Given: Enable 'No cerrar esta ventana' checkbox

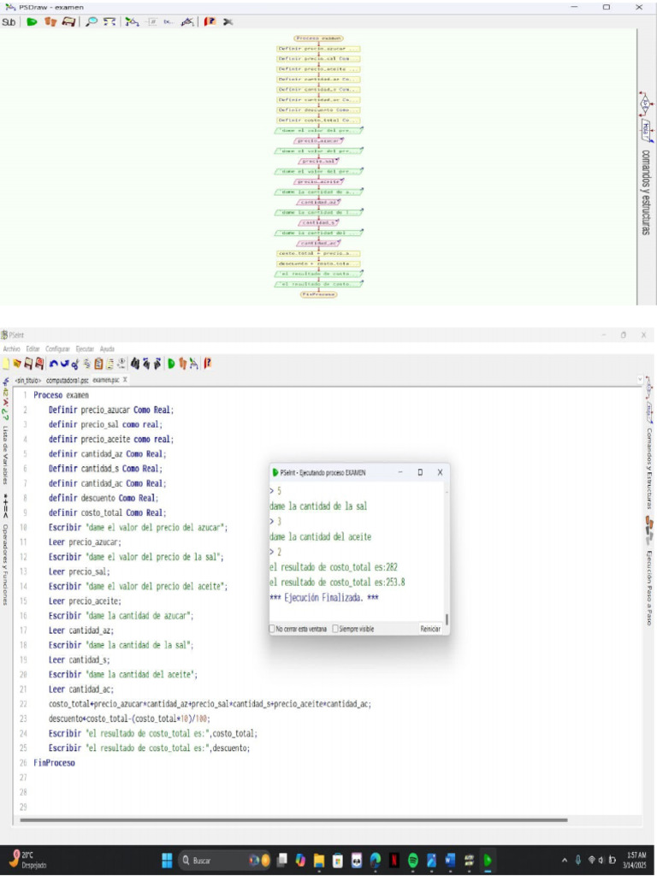Looking at the screenshot, I should tap(273, 629).
